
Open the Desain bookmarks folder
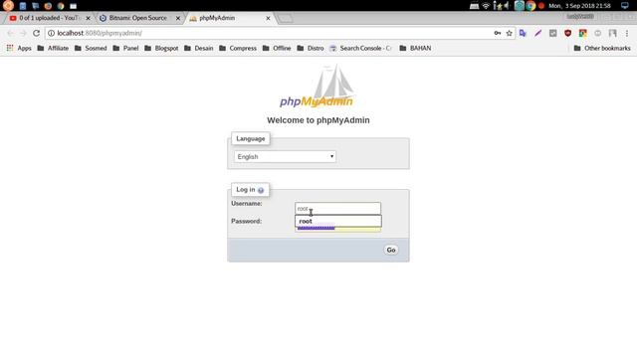[199, 48]
